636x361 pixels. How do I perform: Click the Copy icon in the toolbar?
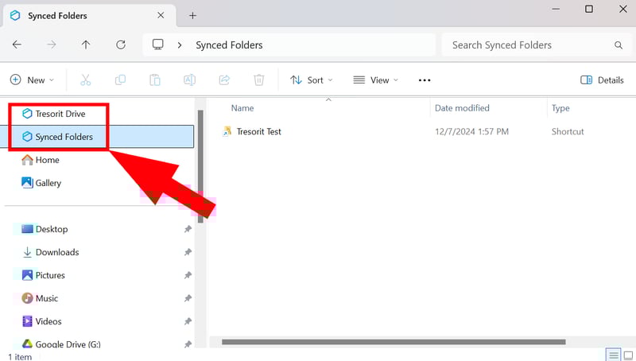121,80
